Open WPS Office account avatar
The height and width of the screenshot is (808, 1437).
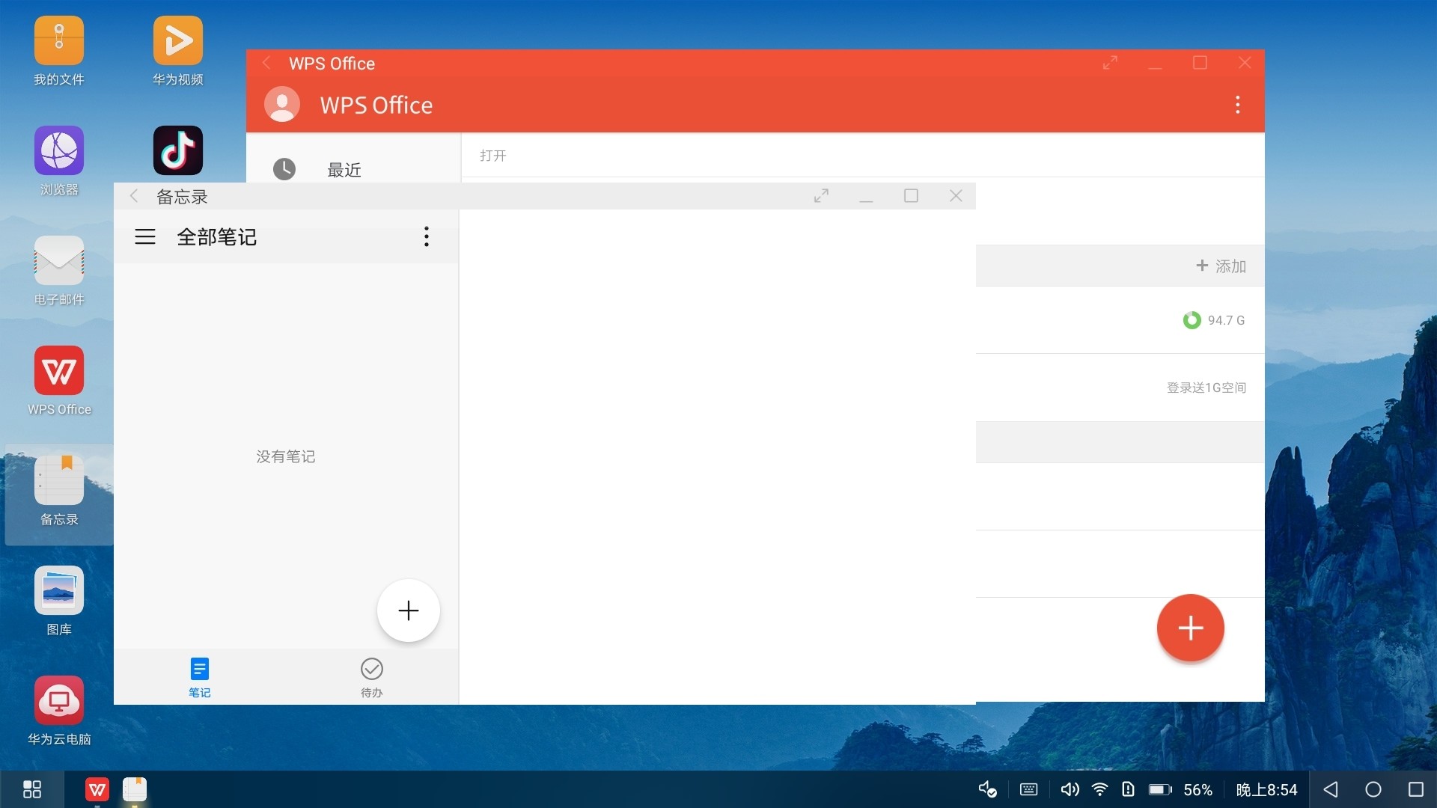tap(282, 105)
